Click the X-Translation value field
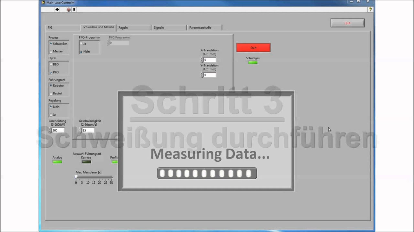The height and width of the screenshot is (232, 414). tap(210, 60)
